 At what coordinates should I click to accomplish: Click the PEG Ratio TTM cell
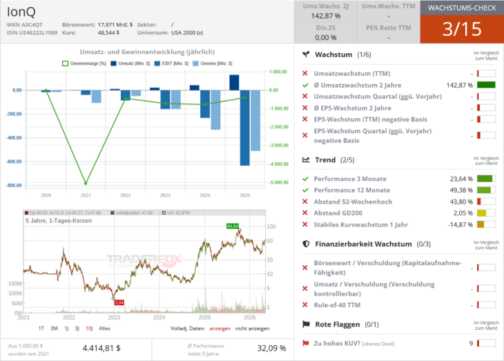click(389, 32)
